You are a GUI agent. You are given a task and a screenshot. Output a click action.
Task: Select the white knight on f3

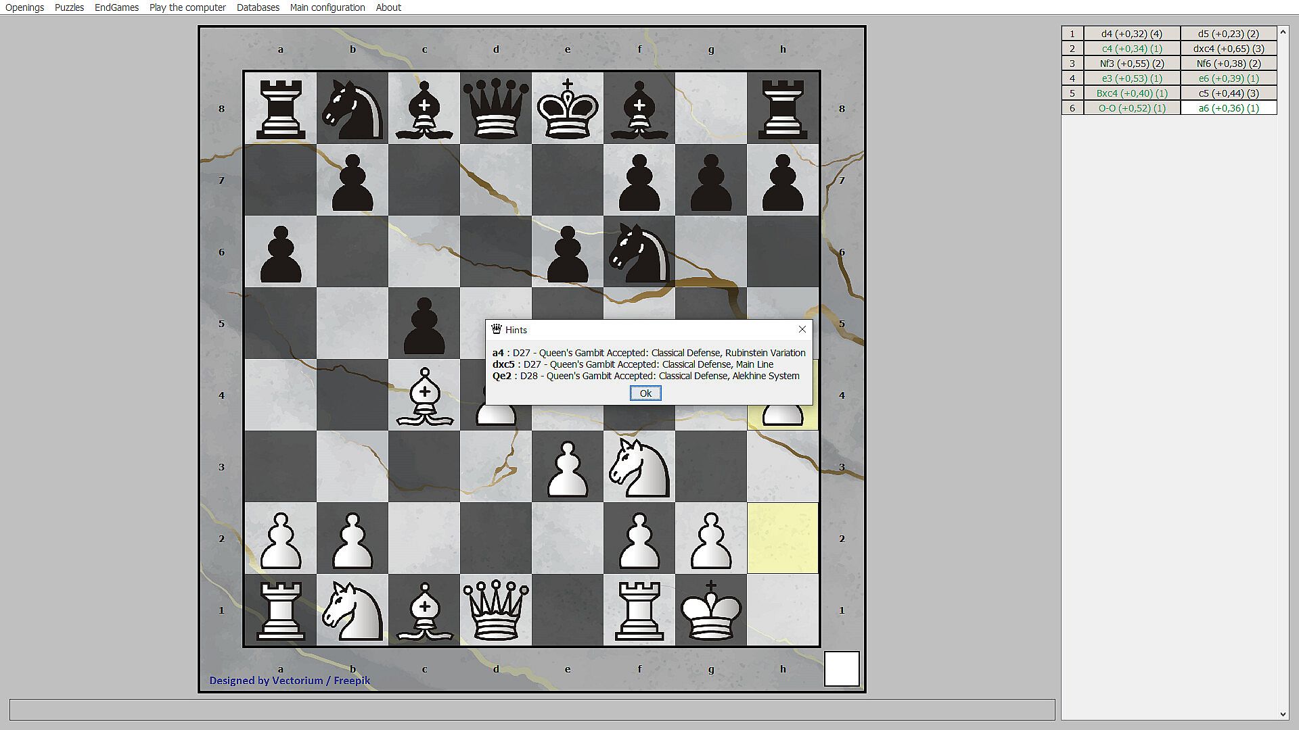[x=639, y=467]
